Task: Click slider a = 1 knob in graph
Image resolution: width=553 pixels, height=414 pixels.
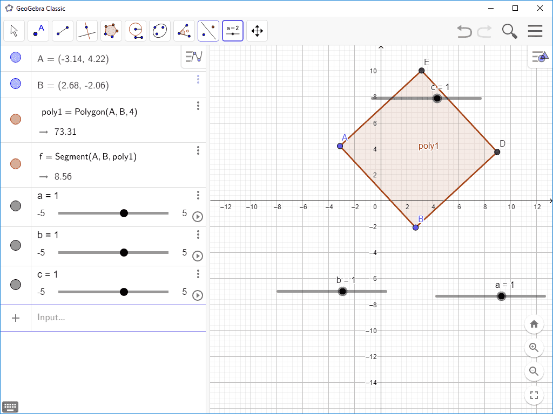Action: point(501,296)
